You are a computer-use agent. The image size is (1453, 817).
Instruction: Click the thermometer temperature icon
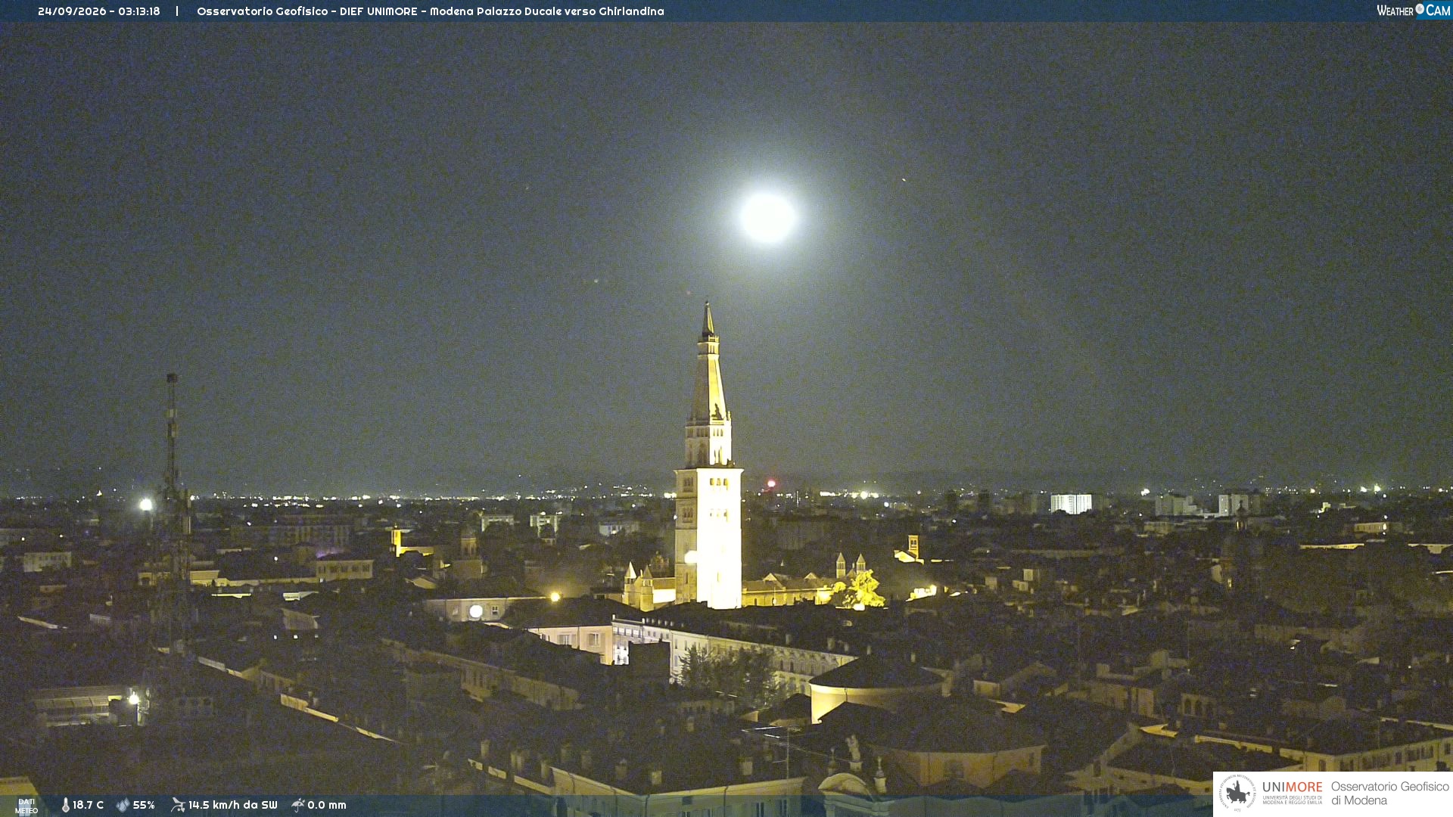[66, 805]
